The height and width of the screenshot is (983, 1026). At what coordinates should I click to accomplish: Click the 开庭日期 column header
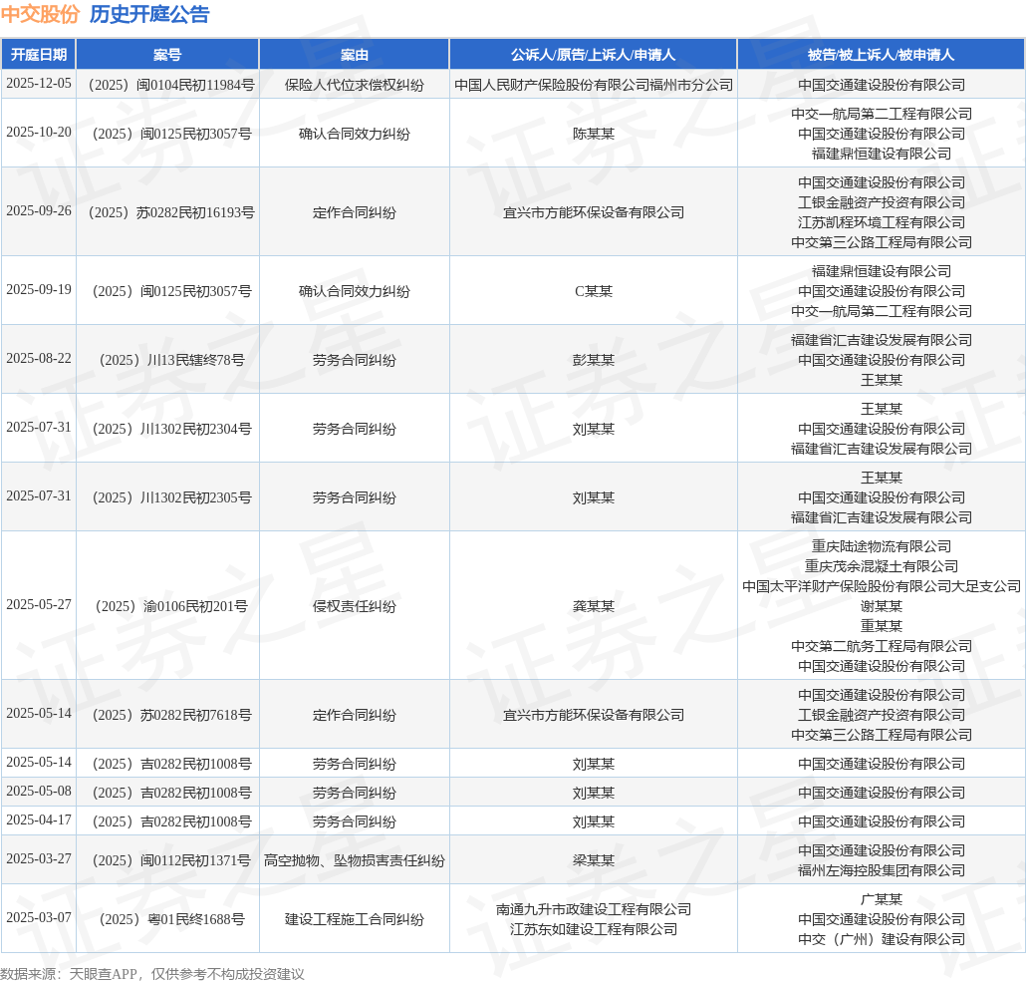(x=39, y=55)
